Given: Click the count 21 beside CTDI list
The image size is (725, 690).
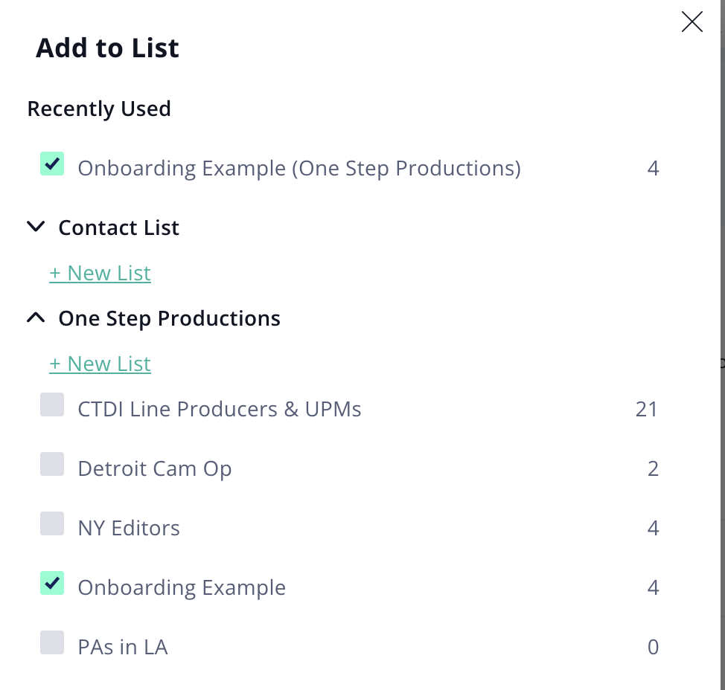Looking at the screenshot, I should coord(646,409).
